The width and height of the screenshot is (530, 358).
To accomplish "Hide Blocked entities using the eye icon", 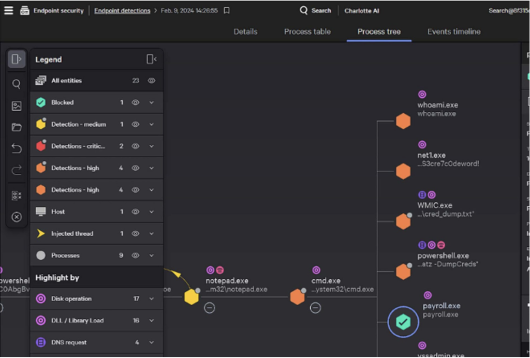I will pyautogui.click(x=135, y=102).
